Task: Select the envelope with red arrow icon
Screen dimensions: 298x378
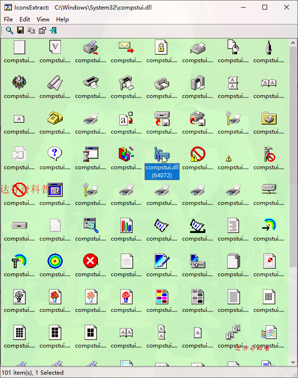Action: pyautogui.click(x=126, y=47)
